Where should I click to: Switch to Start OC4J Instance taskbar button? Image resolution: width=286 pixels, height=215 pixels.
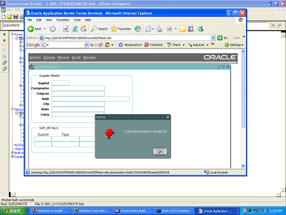point(173,211)
